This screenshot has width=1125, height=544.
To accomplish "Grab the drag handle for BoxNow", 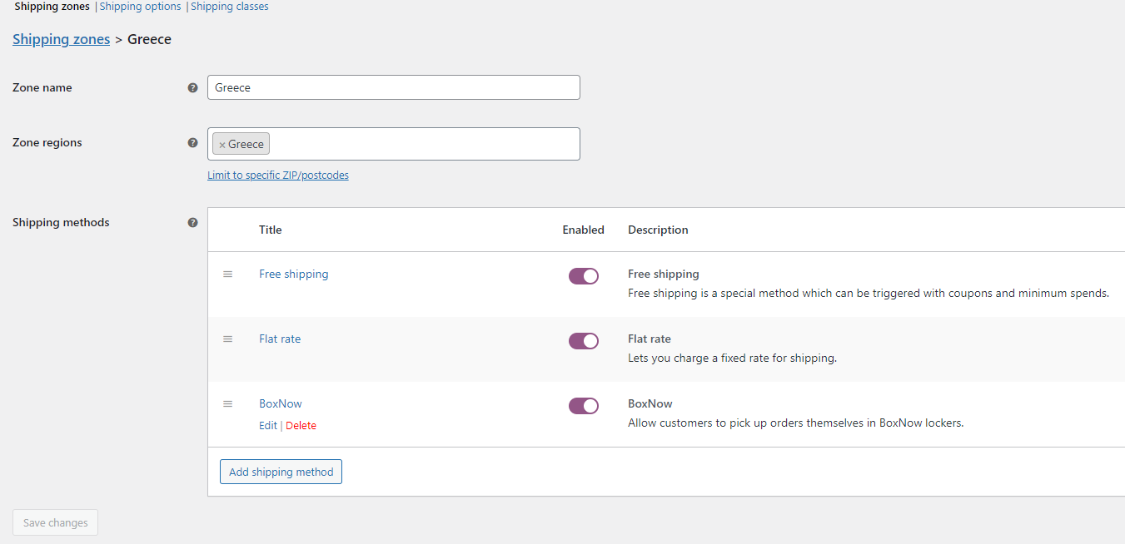I will point(227,403).
